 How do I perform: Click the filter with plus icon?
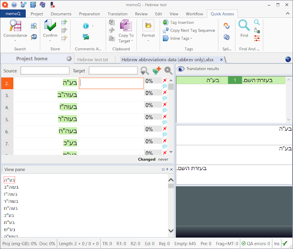click(x=157, y=71)
